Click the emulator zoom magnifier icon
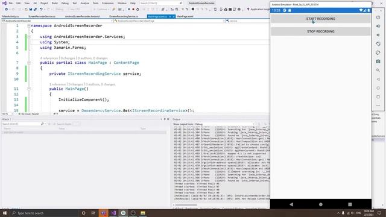Screen dimensions: 386x217 pyautogui.click(x=378, y=71)
